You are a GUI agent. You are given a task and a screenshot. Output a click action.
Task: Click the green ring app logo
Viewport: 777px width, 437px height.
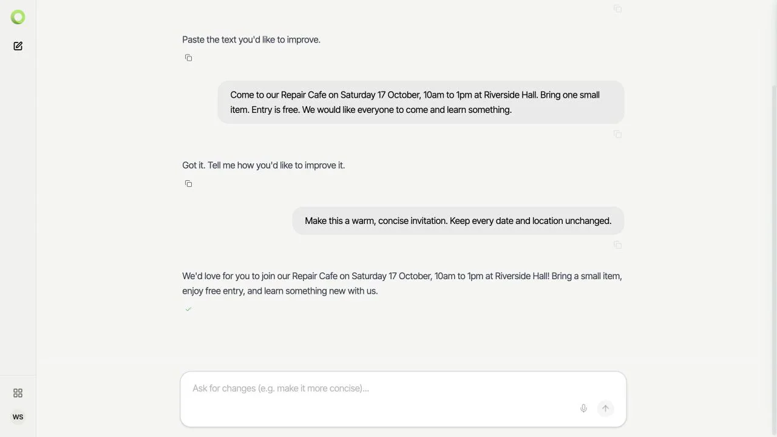18,17
